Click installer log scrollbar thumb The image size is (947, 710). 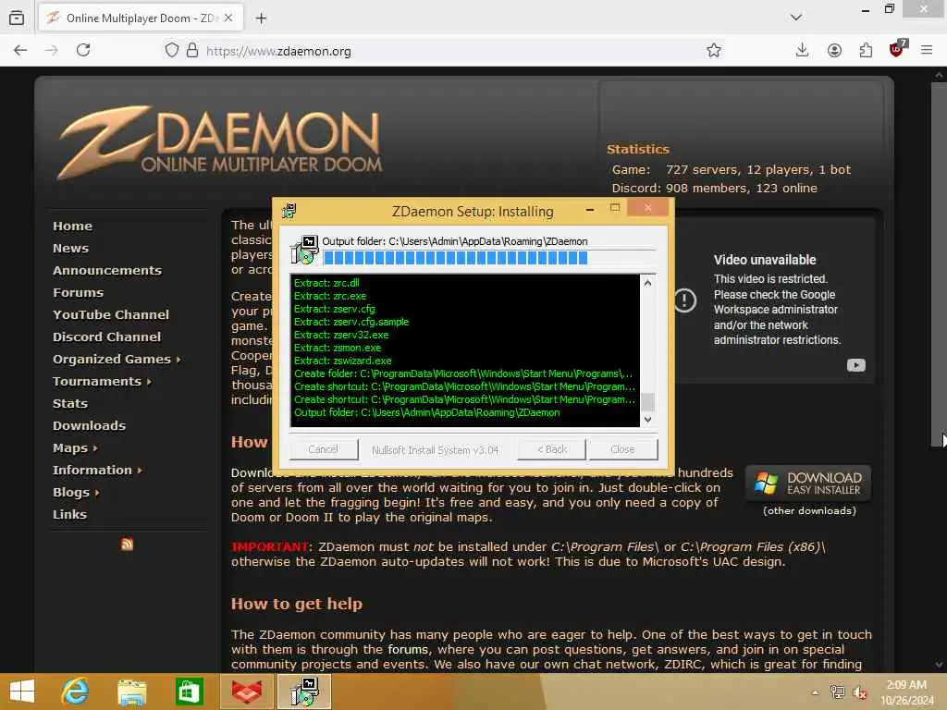647,401
